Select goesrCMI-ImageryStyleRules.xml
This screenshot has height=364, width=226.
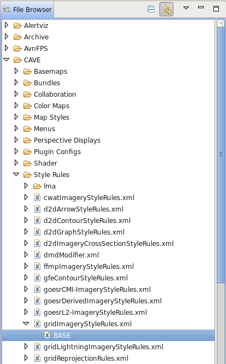(97, 290)
